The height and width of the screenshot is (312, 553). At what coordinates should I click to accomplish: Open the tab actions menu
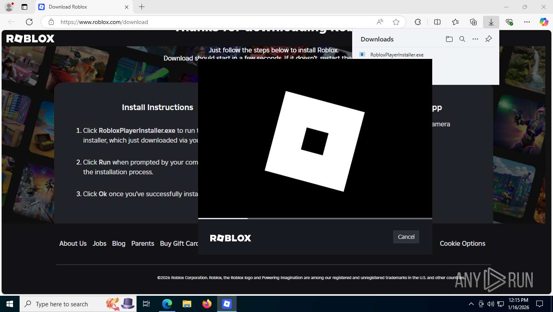coord(24,7)
